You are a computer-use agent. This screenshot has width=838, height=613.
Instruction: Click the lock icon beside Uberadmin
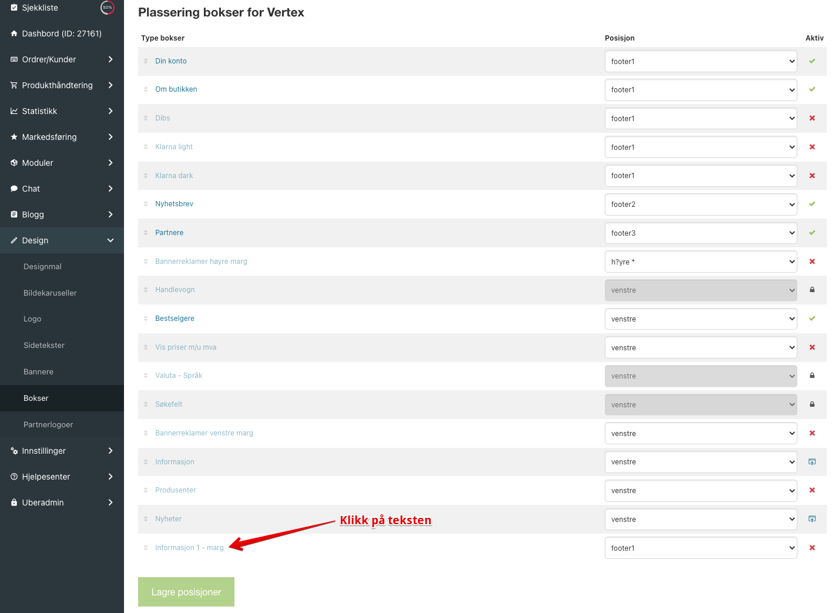pos(14,503)
